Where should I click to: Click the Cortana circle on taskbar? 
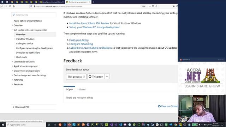tap(49, 125)
